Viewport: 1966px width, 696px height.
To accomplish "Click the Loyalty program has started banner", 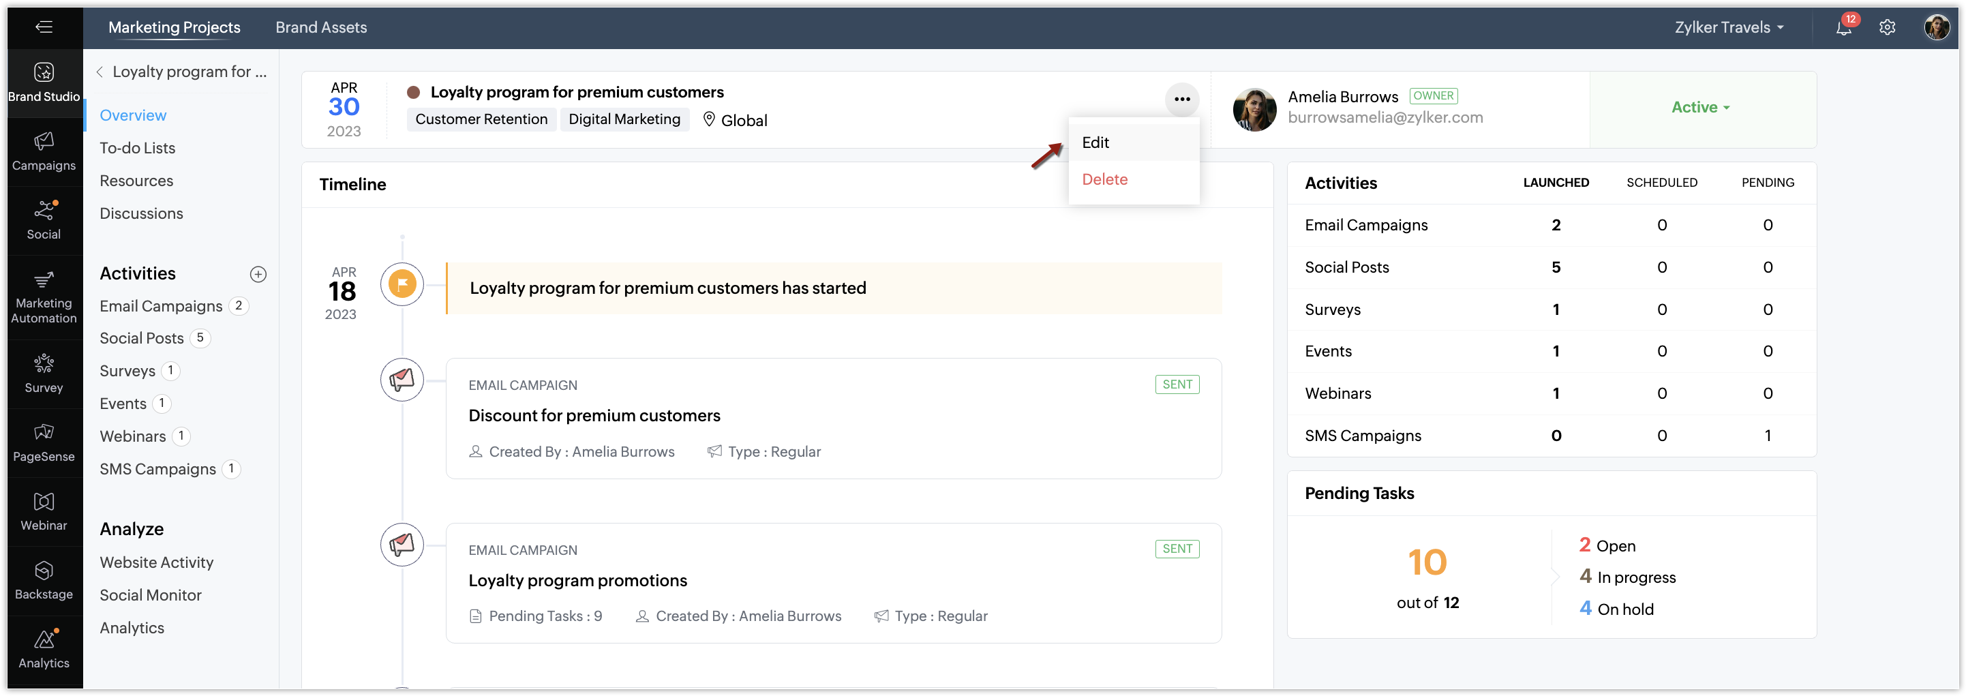I will coord(834,288).
